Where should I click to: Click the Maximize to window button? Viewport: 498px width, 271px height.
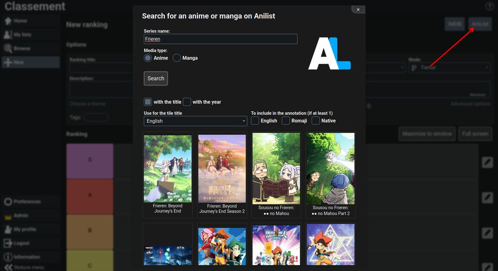[427, 134]
